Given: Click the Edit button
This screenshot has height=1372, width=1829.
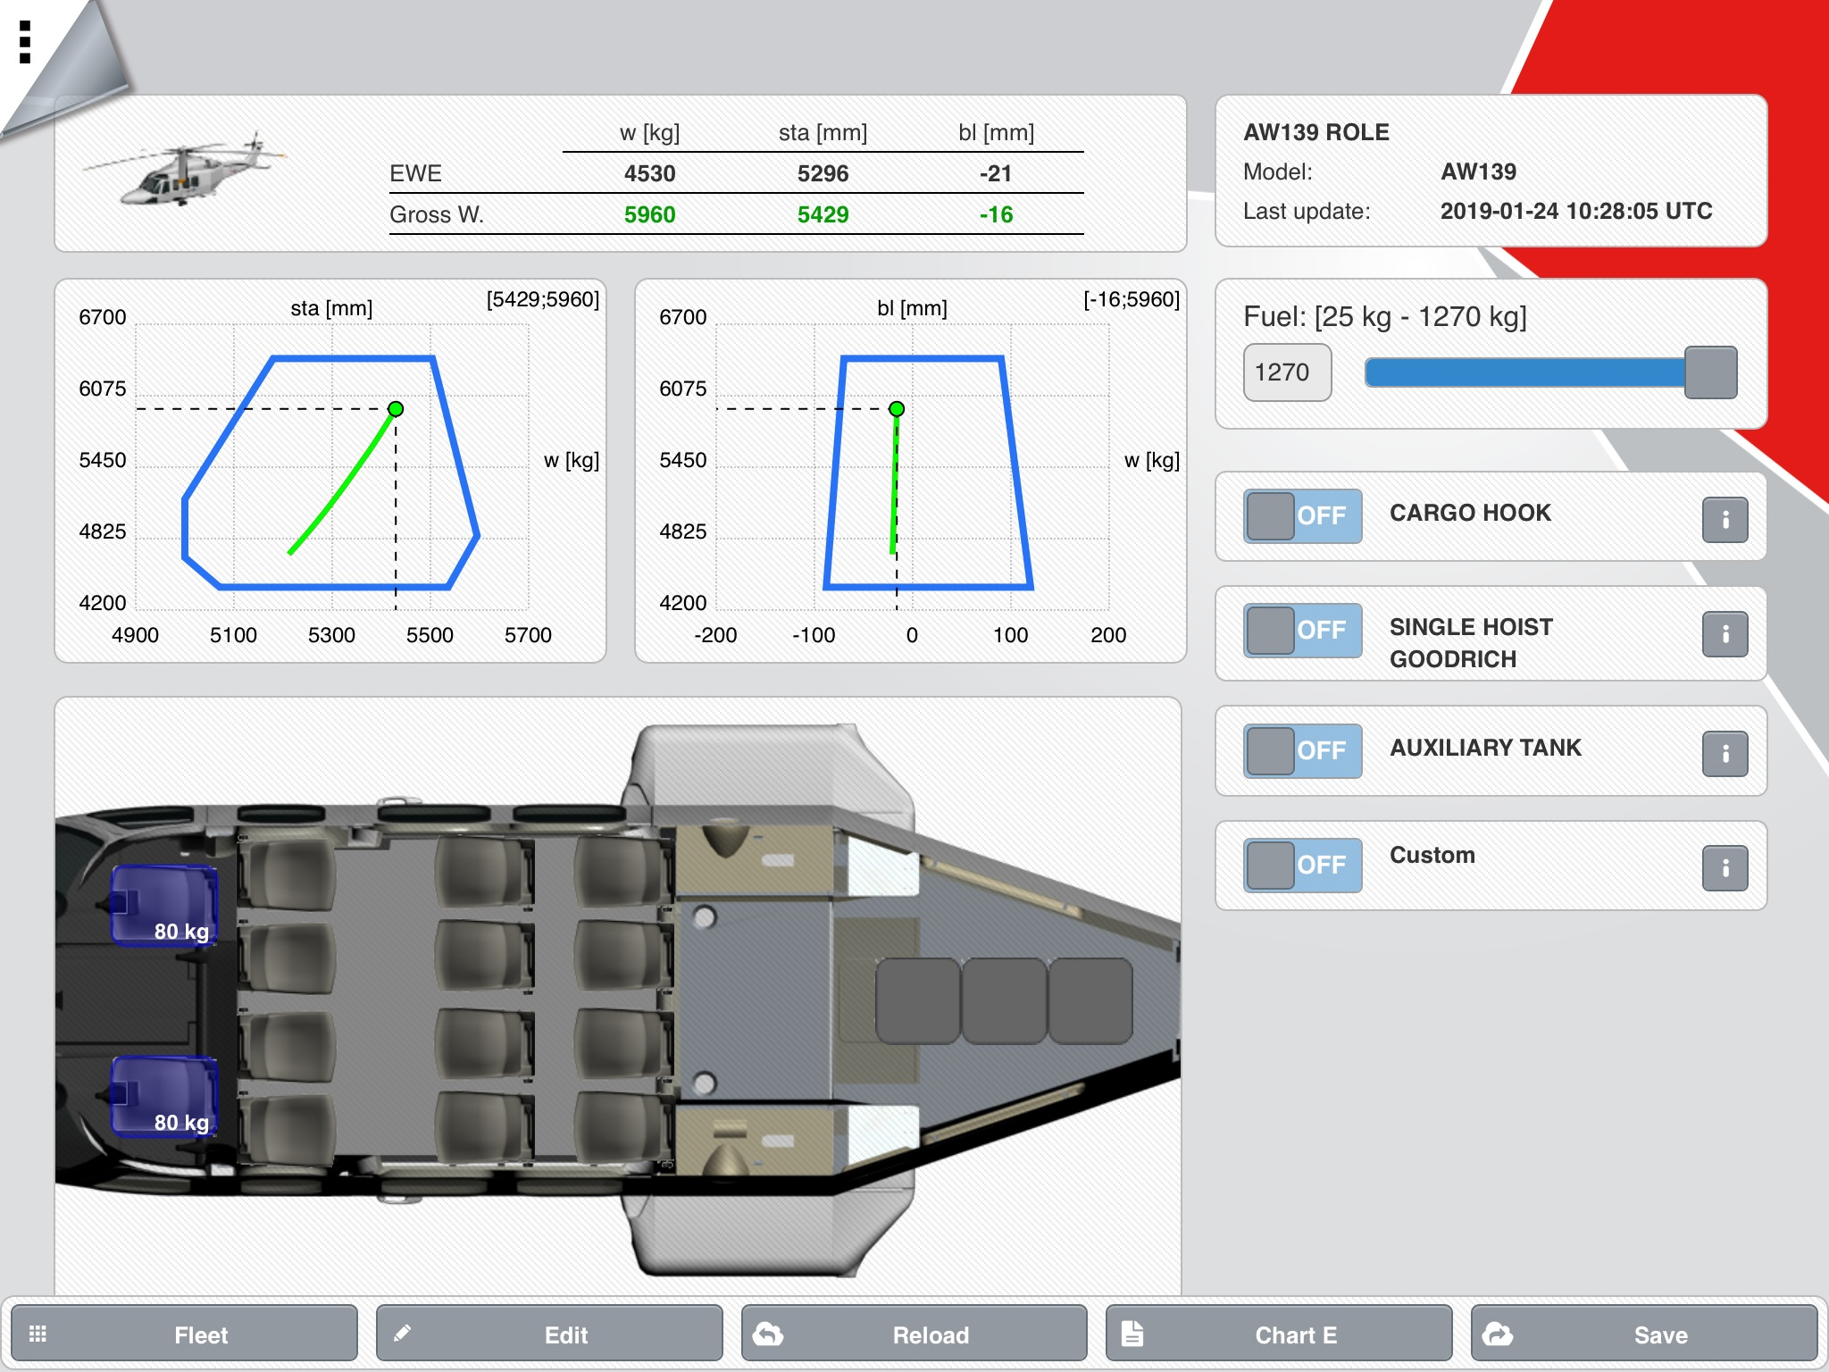Looking at the screenshot, I should (x=549, y=1334).
